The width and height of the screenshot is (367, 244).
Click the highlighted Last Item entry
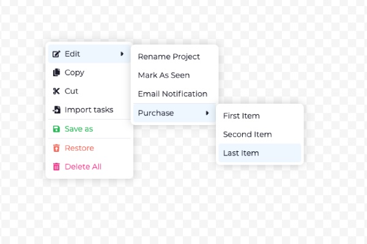259,153
